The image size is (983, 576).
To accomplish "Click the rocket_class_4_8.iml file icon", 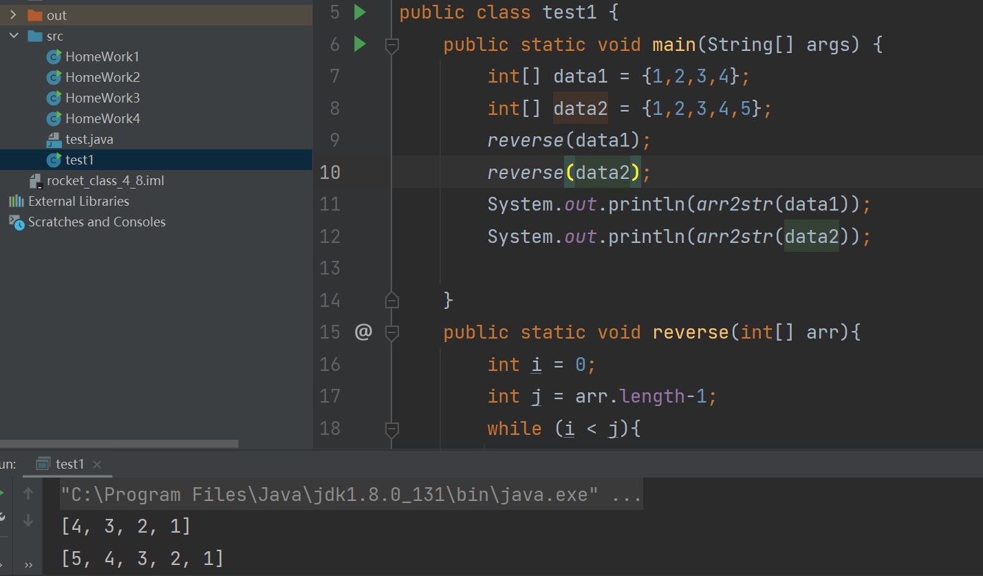I will coord(36,181).
